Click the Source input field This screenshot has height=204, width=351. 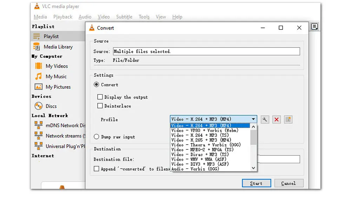tap(206, 51)
